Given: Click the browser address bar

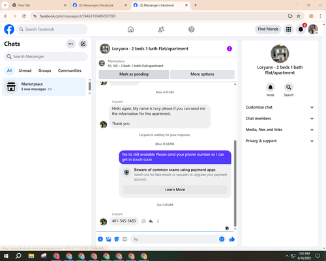Looking at the screenshot, I should tap(161, 16).
